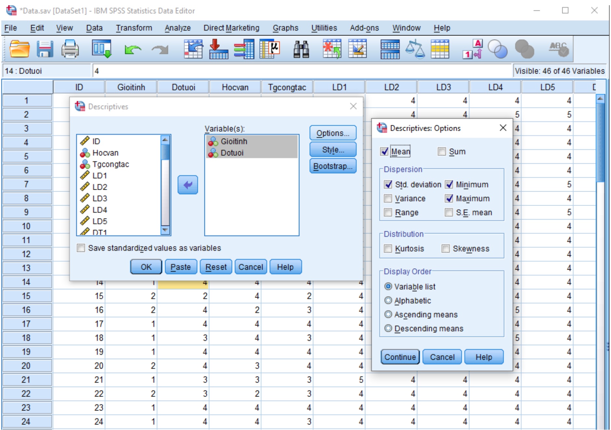The height and width of the screenshot is (430, 611).
Task: Toggle the Maximum checkbox
Action: click(x=449, y=198)
